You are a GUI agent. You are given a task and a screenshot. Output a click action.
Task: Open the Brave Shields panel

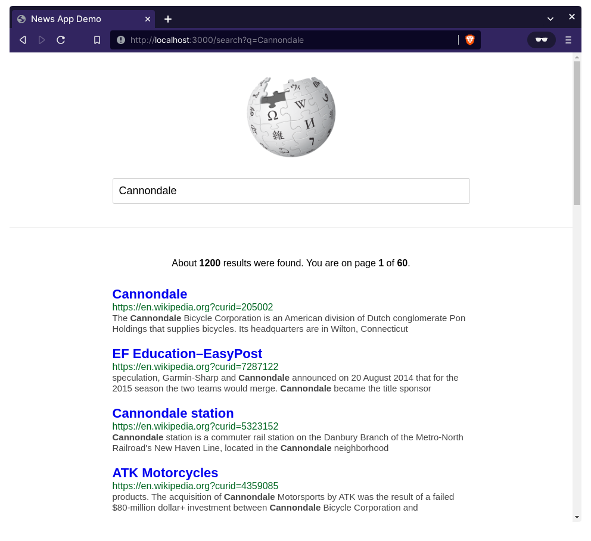pyautogui.click(x=470, y=39)
